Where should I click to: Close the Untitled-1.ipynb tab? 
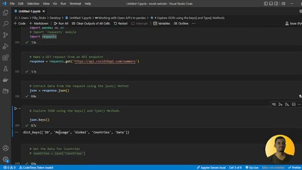click(x=44, y=11)
